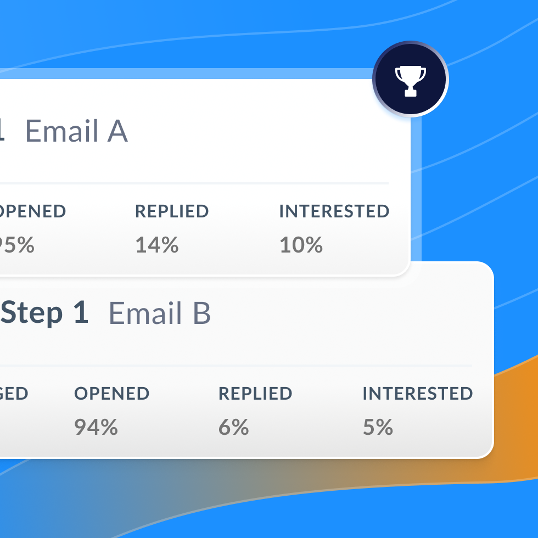The width and height of the screenshot is (538, 538).
Task: Select the Email B title
Action: click(160, 313)
